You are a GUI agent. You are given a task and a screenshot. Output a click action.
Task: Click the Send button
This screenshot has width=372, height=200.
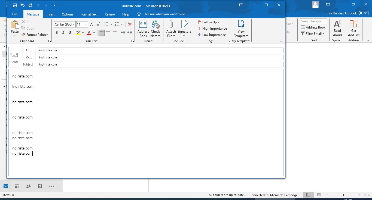(x=14, y=57)
